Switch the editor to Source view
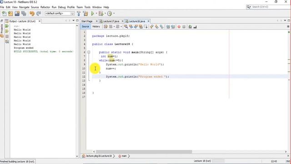Image resolution: width=291 pixels, height=164 pixels. click(x=85, y=26)
